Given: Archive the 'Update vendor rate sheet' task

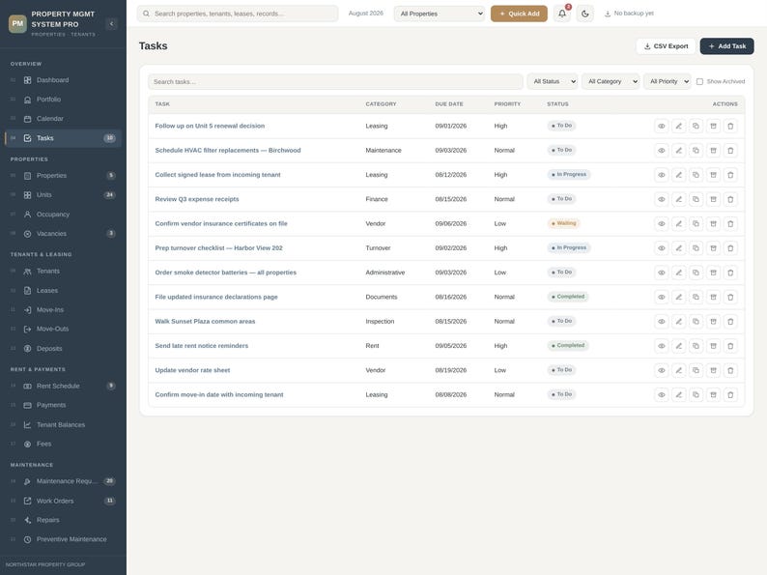Looking at the screenshot, I should tap(713, 371).
